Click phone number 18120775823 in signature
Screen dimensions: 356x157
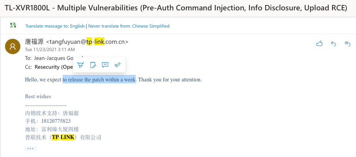click(56, 121)
